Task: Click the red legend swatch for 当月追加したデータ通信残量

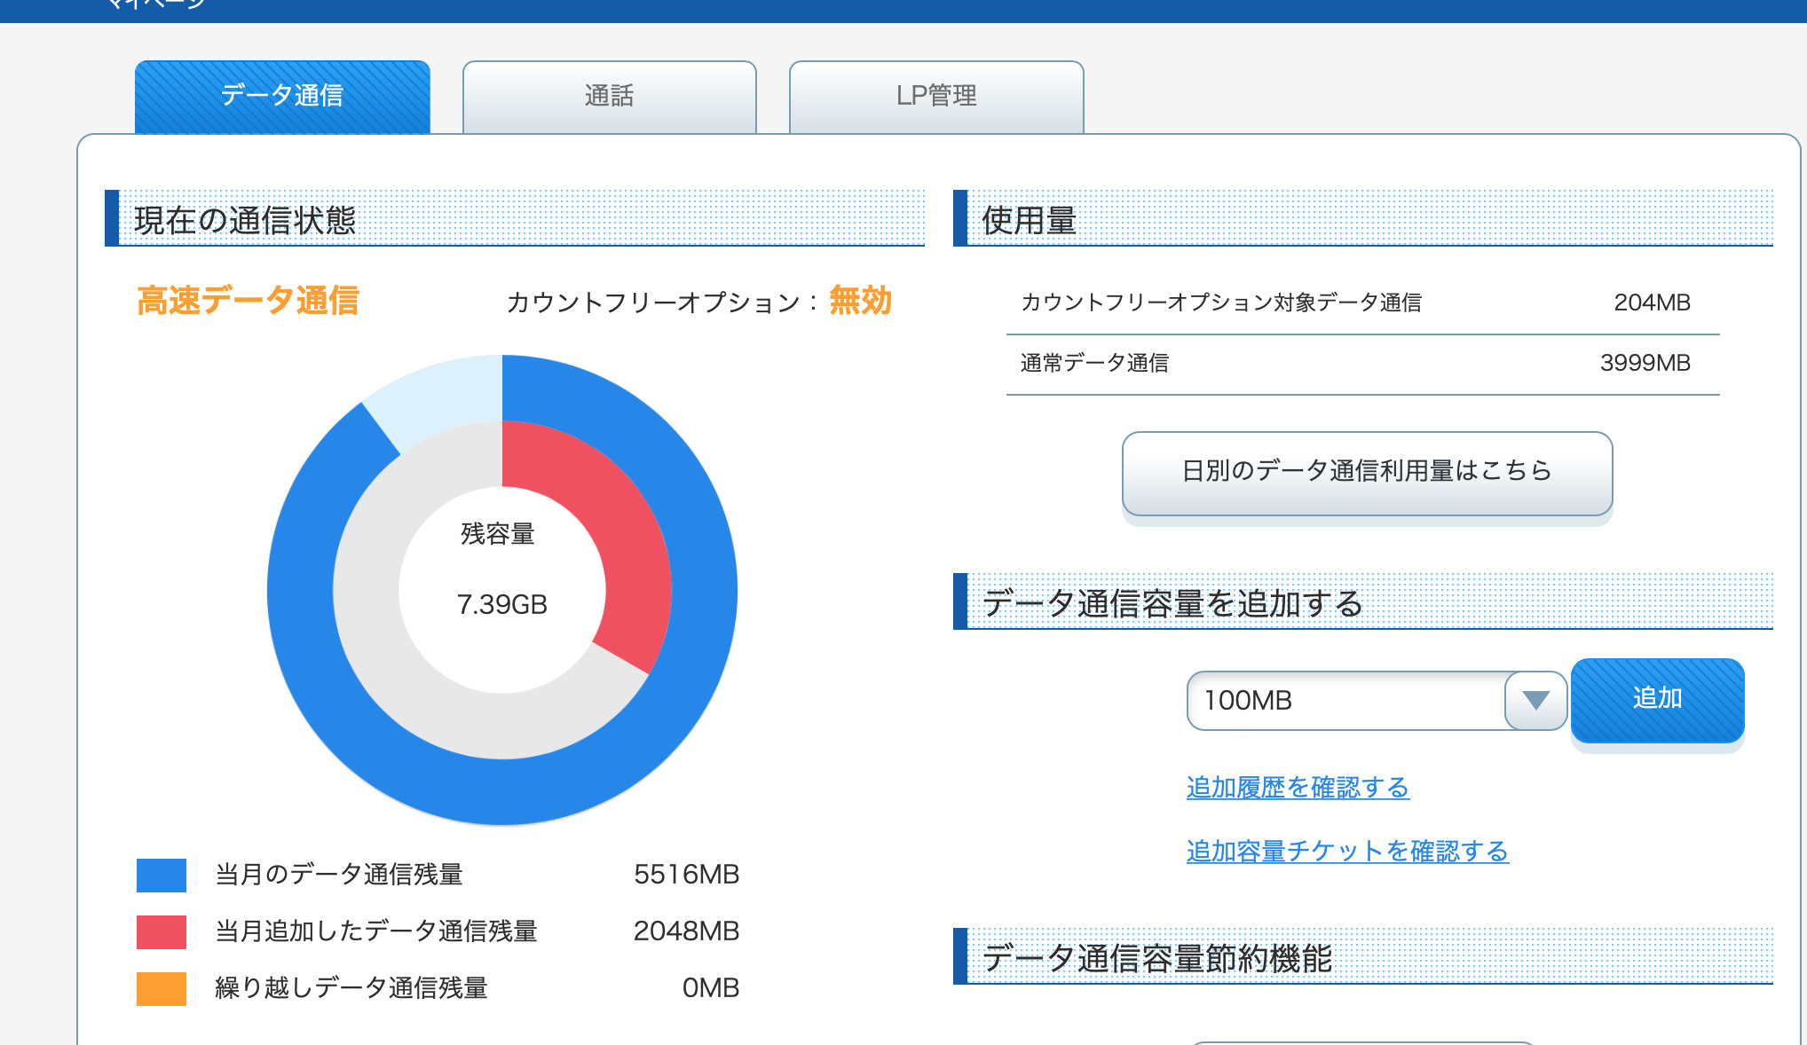Action: [x=162, y=931]
